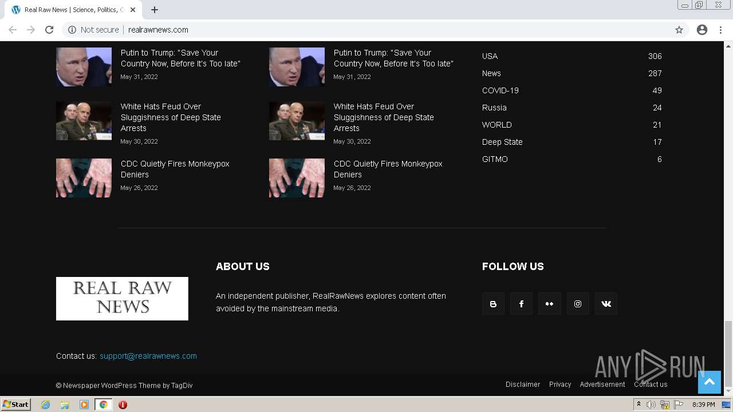The width and height of the screenshot is (733, 412).
Task: Open the File Explorer taskbar icon
Action: tap(65, 405)
